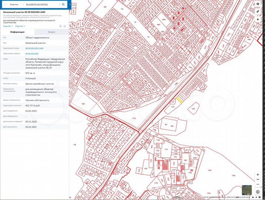The height and width of the screenshot is (200, 265).
Task: Click the home icon at map bottom
Action: pyautogui.click(x=253, y=197)
